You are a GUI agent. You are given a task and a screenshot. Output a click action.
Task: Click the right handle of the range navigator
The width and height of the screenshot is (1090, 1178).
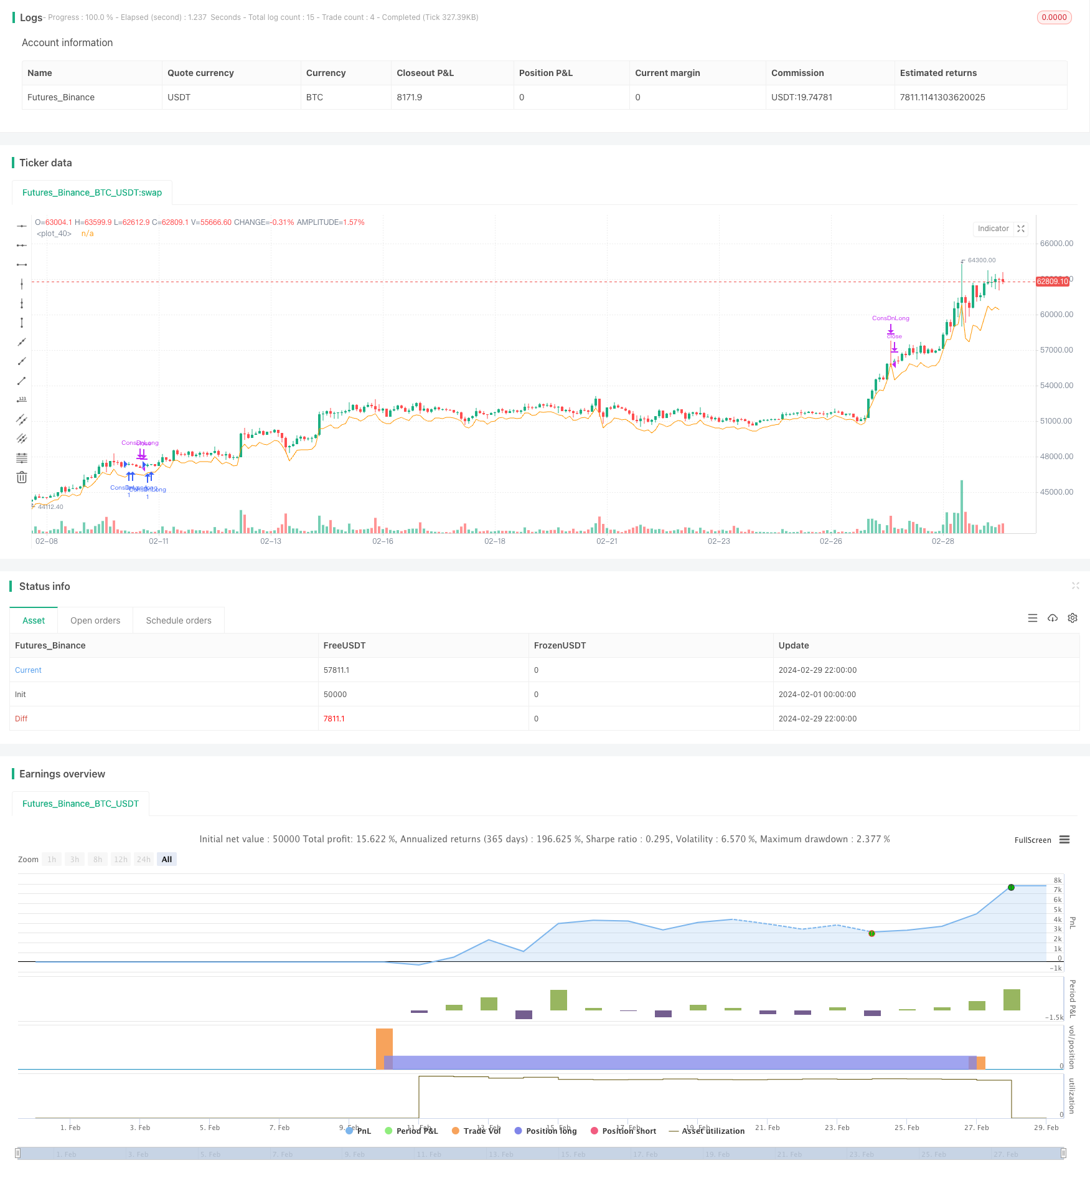pos(1064,1153)
